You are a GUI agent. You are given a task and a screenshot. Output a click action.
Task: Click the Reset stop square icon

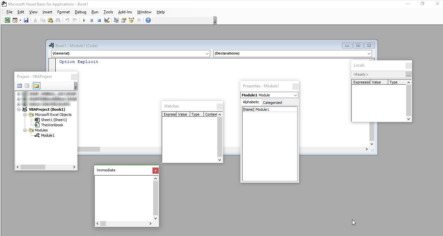[x=99, y=20]
